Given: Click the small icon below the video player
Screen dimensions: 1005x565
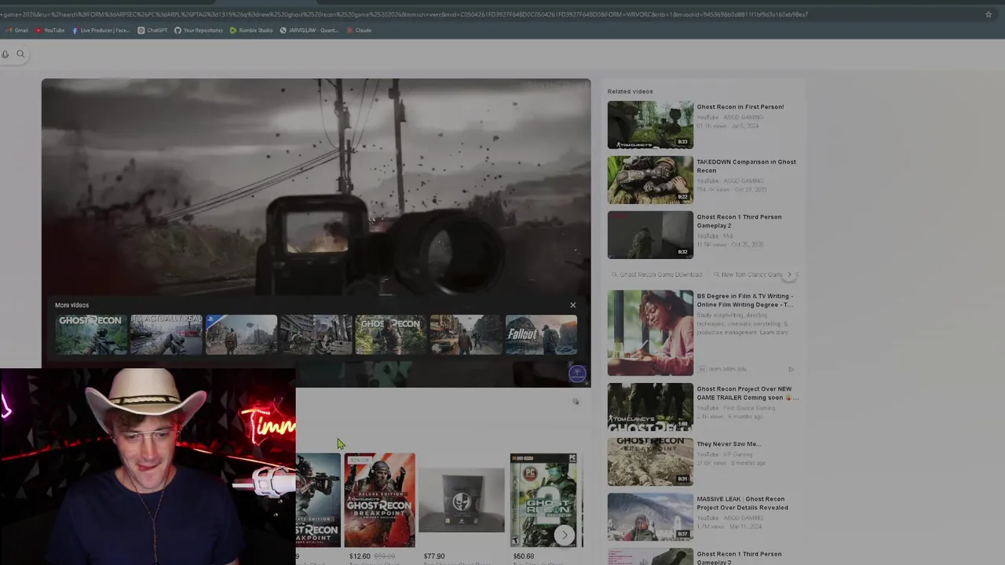Looking at the screenshot, I should (576, 402).
